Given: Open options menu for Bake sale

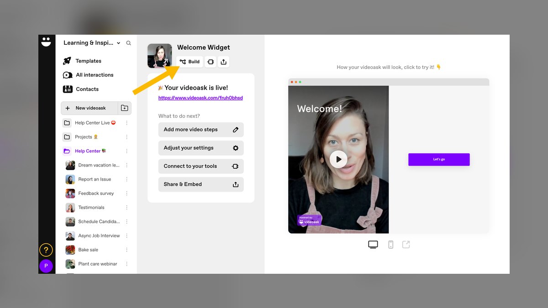Looking at the screenshot, I should click(127, 250).
